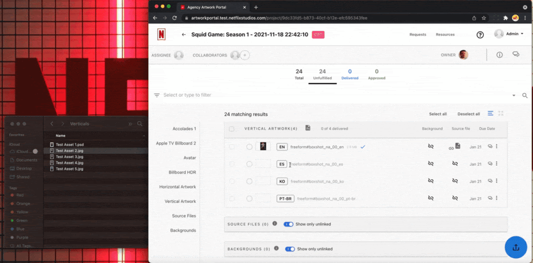533x263 pixels.
Task: Open three-dot menu for the KO row
Action: coord(496,181)
